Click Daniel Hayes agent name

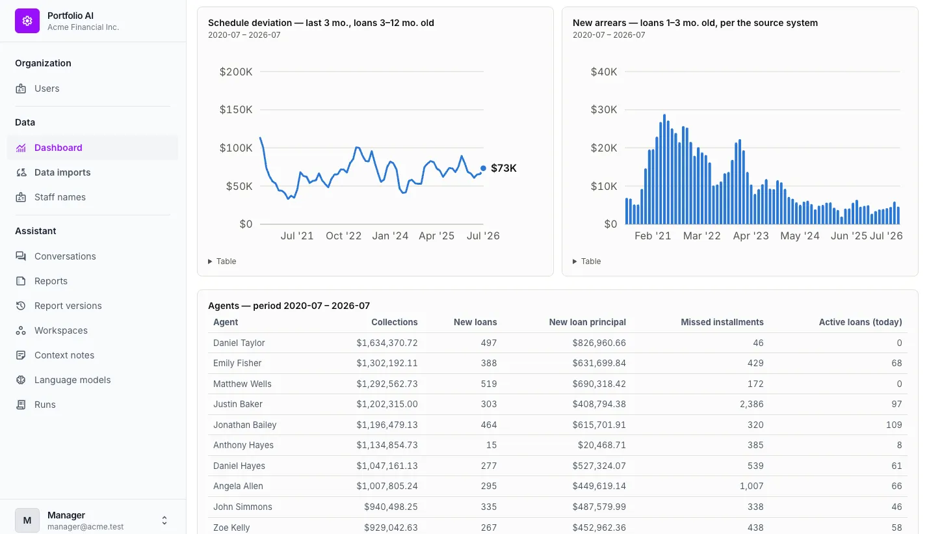point(239,466)
